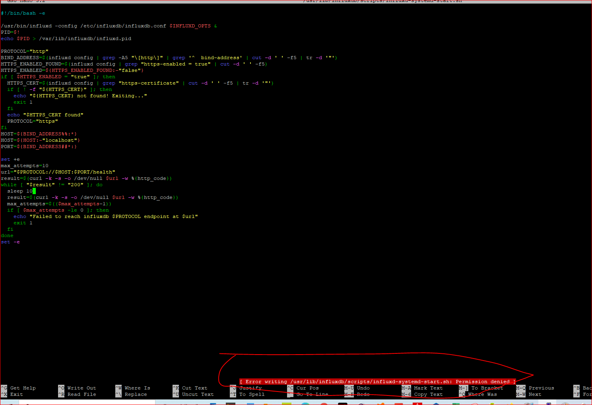Screen dimensions: 592x405
Task: Click Copy Text shortcut label
Action: tap(428, 394)
